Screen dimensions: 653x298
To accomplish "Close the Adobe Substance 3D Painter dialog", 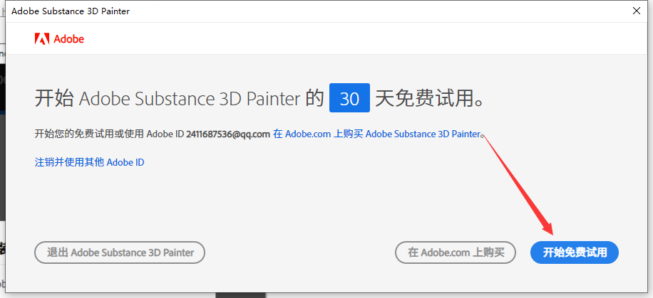I will coord(637,11).
